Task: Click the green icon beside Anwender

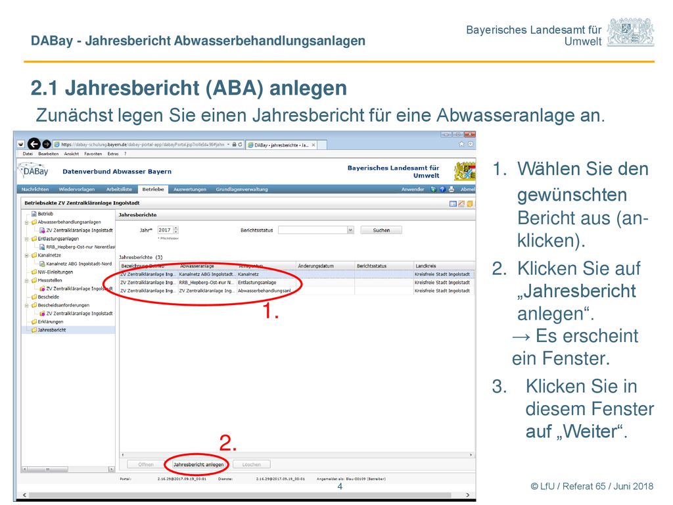Action: point(434,189)
